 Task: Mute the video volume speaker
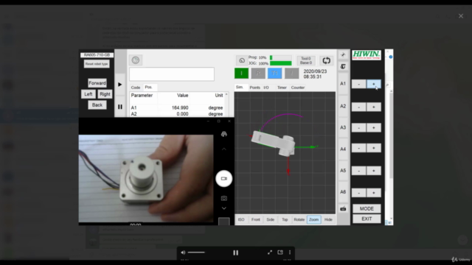pos(183,252)
